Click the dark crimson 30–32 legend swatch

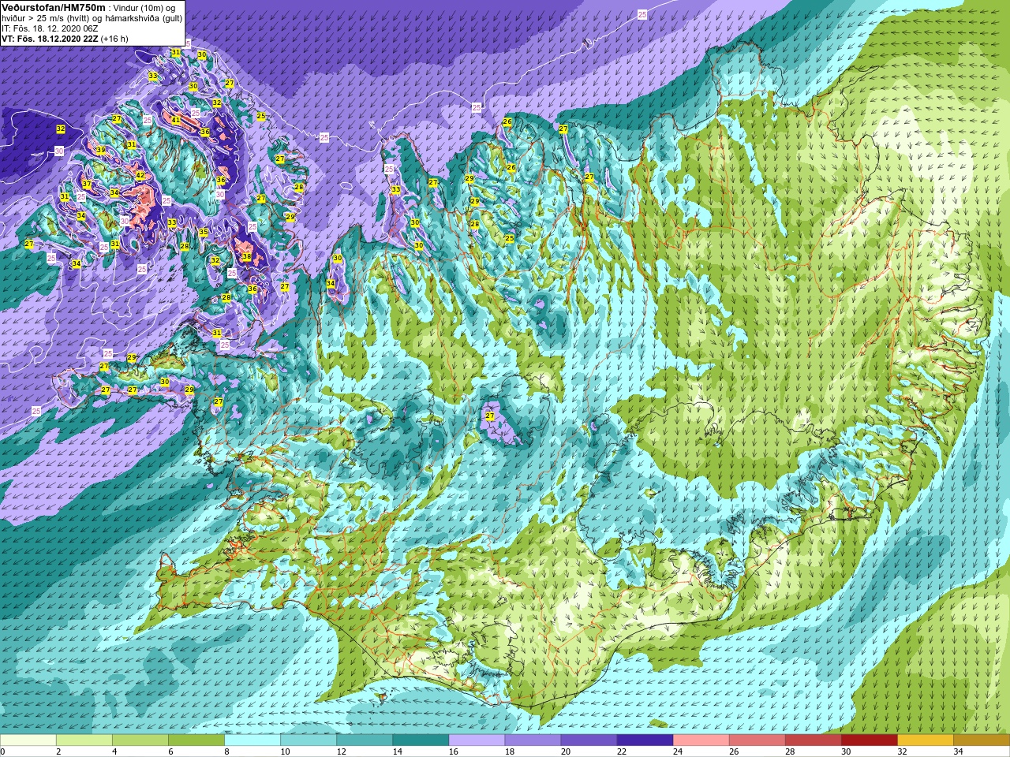pyautogui.click(x=869, y=740)
